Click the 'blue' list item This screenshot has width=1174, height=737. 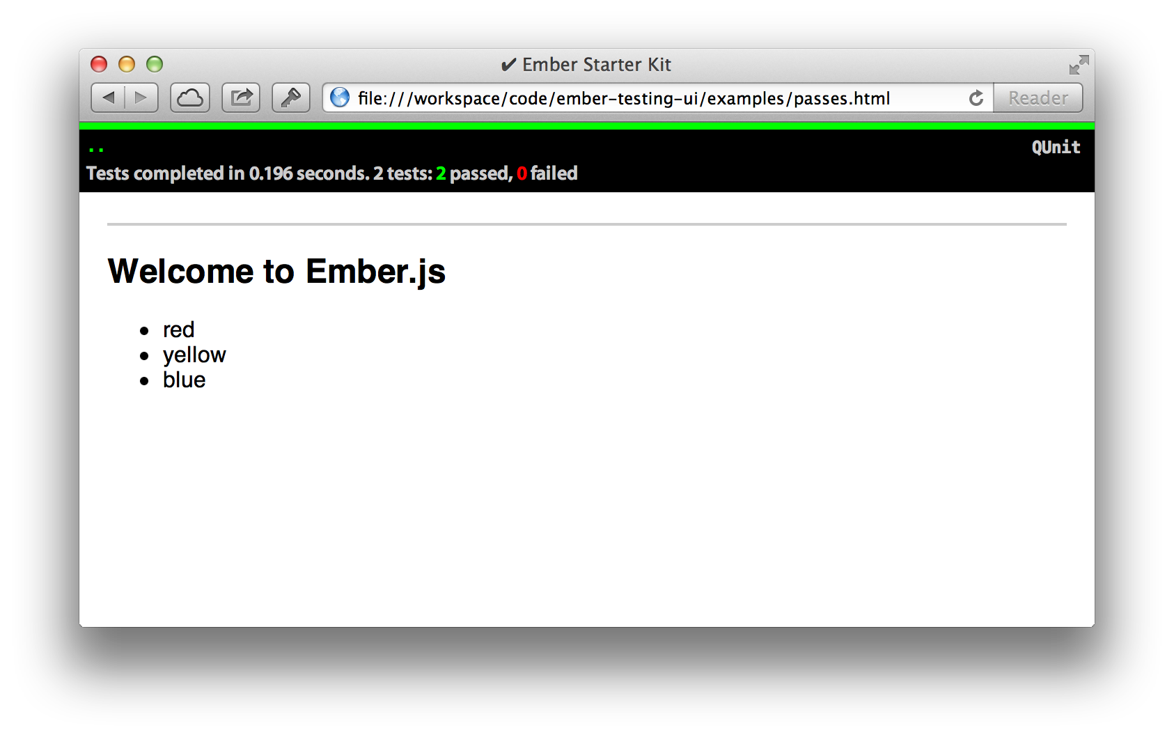click(x=184, y=380)
